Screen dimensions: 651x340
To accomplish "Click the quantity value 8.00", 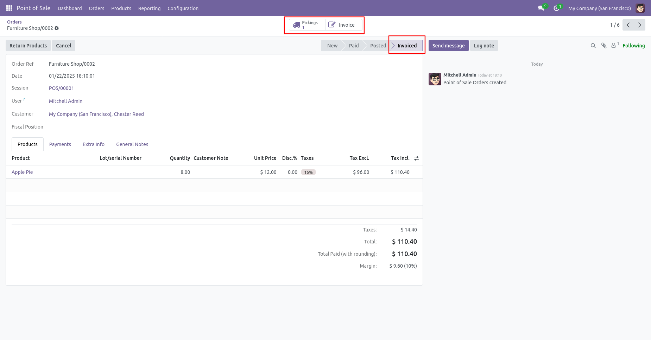I will 185,172.
